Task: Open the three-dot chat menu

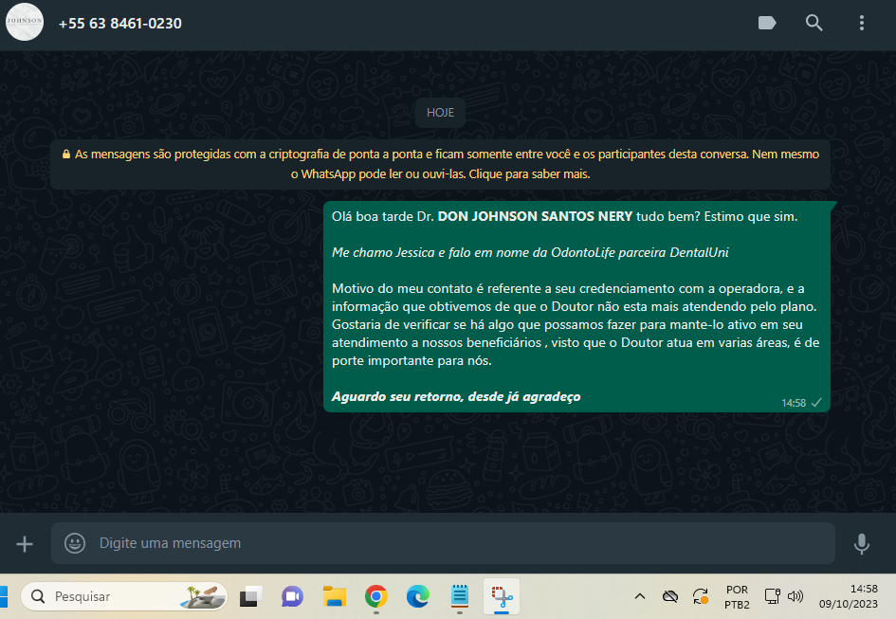Action: 862,23
